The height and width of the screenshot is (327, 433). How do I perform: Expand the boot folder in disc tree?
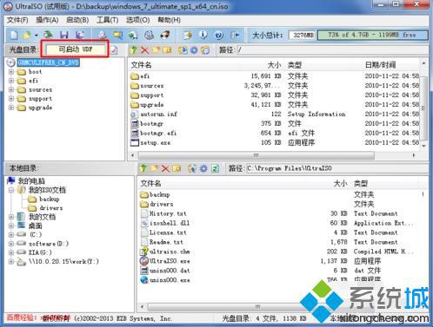[11, 72]
